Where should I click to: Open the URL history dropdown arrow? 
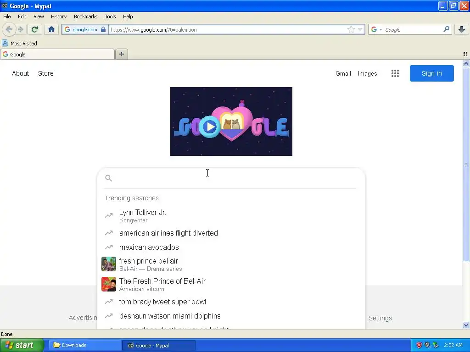(360, 29)
